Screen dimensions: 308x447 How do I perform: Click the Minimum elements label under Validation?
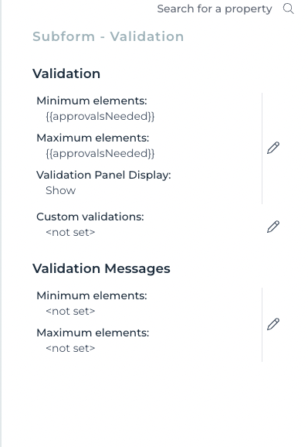pos(92,101)
